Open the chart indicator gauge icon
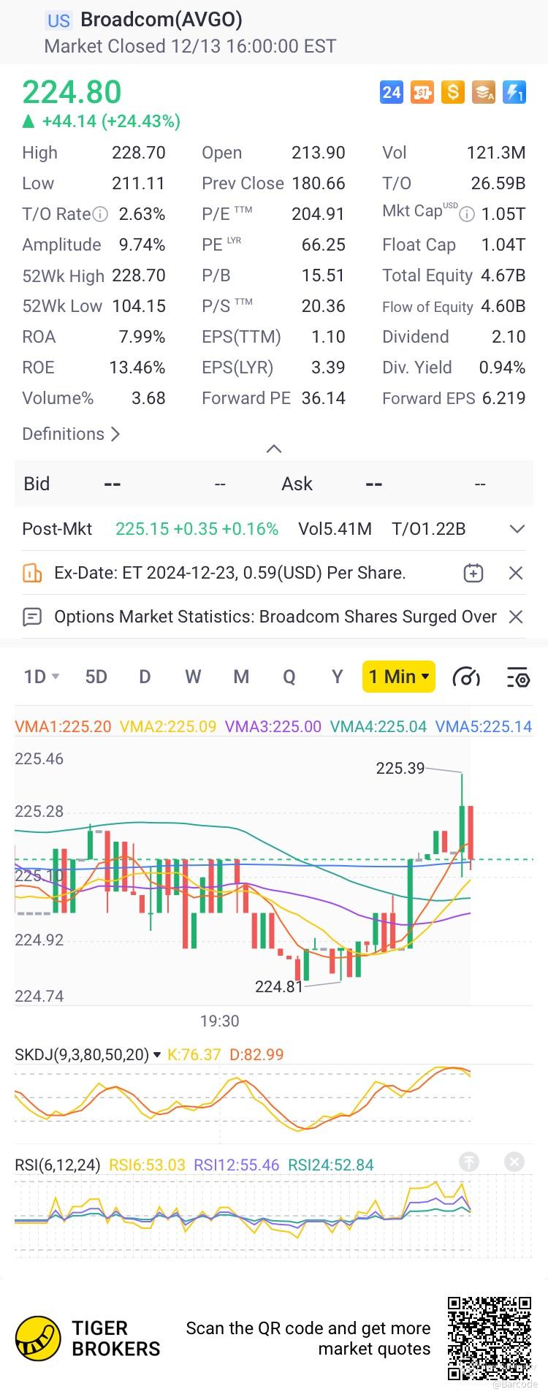The height and width of the screenshot is (1397, 548). (x=466, y=677)
